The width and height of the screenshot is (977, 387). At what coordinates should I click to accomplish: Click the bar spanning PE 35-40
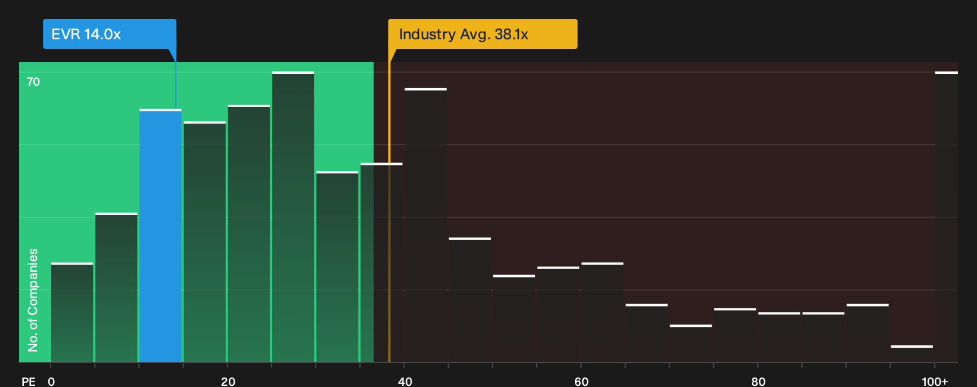coord(381,263)
